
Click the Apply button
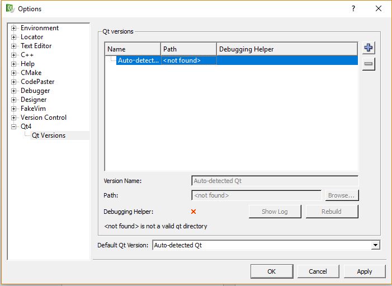365,271
